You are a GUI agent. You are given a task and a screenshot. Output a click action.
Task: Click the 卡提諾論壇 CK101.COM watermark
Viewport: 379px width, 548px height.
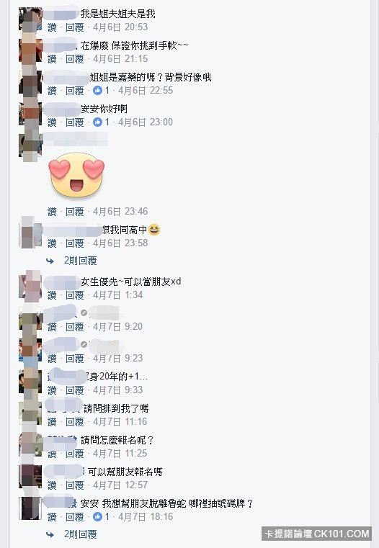316,534
